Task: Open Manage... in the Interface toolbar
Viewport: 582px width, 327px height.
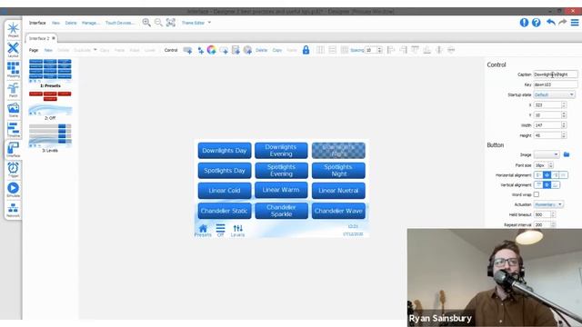Action: [x=91, y=23]
